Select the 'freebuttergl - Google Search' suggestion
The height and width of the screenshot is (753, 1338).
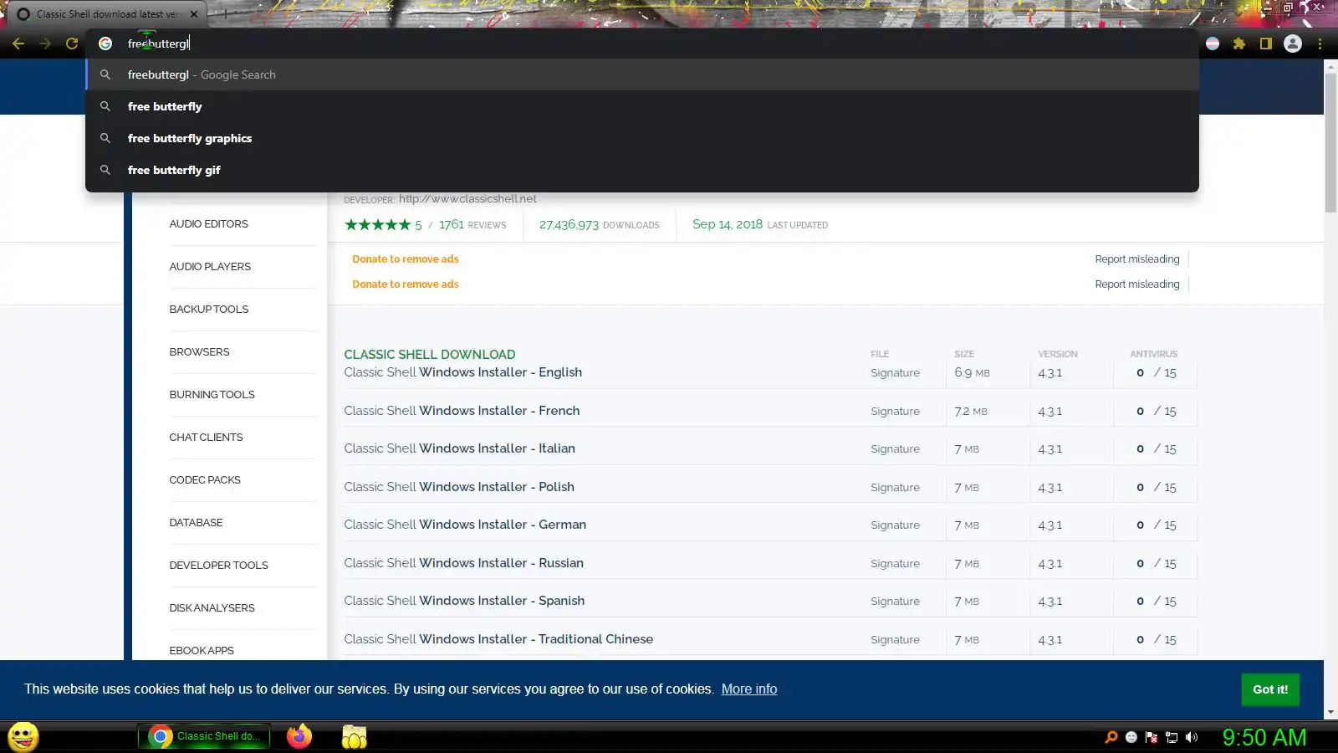point(642,74)
